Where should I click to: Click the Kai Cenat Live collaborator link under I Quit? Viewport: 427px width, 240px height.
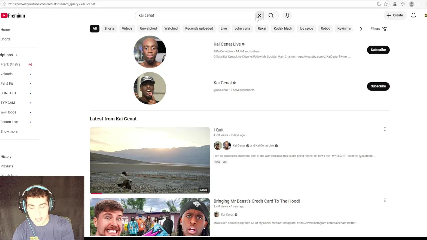(x=265, y=146)
